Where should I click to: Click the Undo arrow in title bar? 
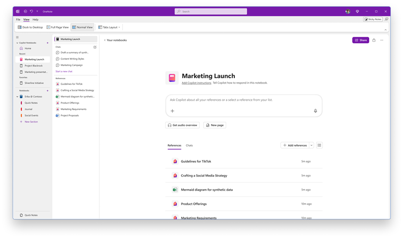pos(31,11)
